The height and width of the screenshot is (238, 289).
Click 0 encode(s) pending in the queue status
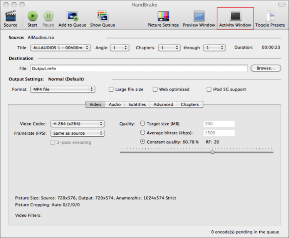click(x=245, y=232)
